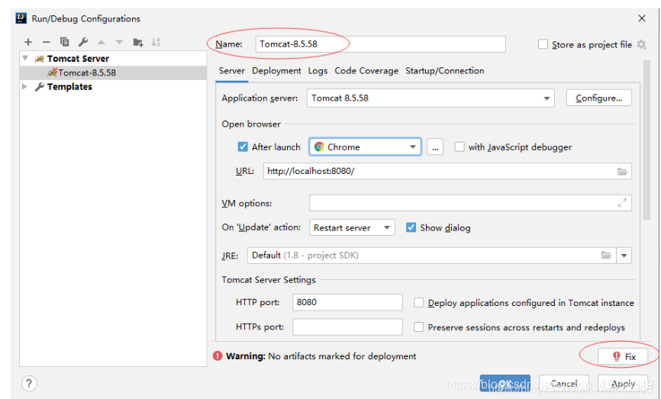Click the JRE Default field

[x=431, y=256]
